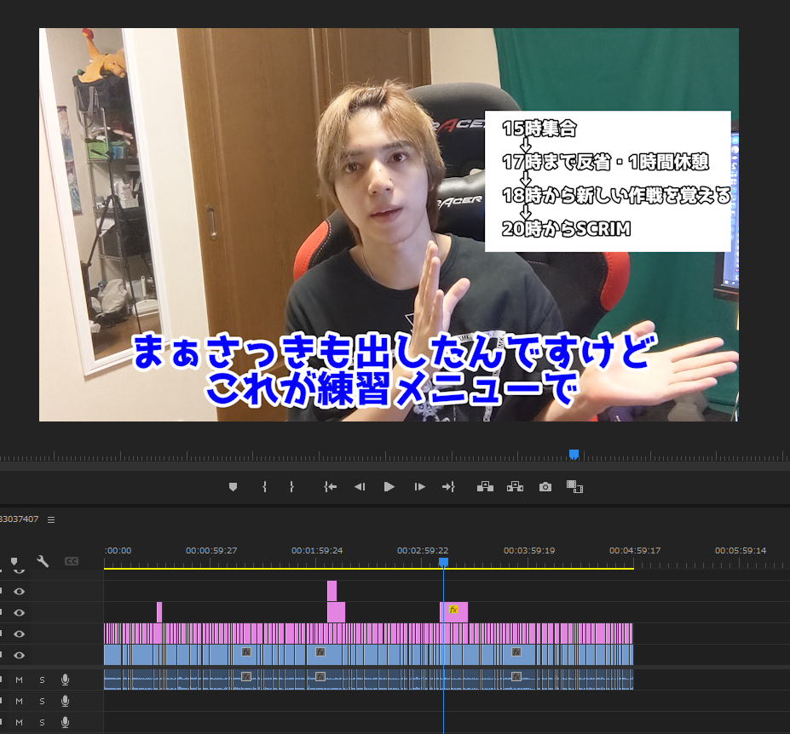The height and width of the screenshot is (734, 790).
Task: Click the 00:03:59:19 timecode on the ruler
Action: click(529, 551)
